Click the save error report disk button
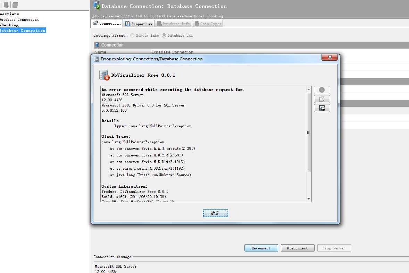The height and width of the screenshot is (273, 409). [322, 108]
